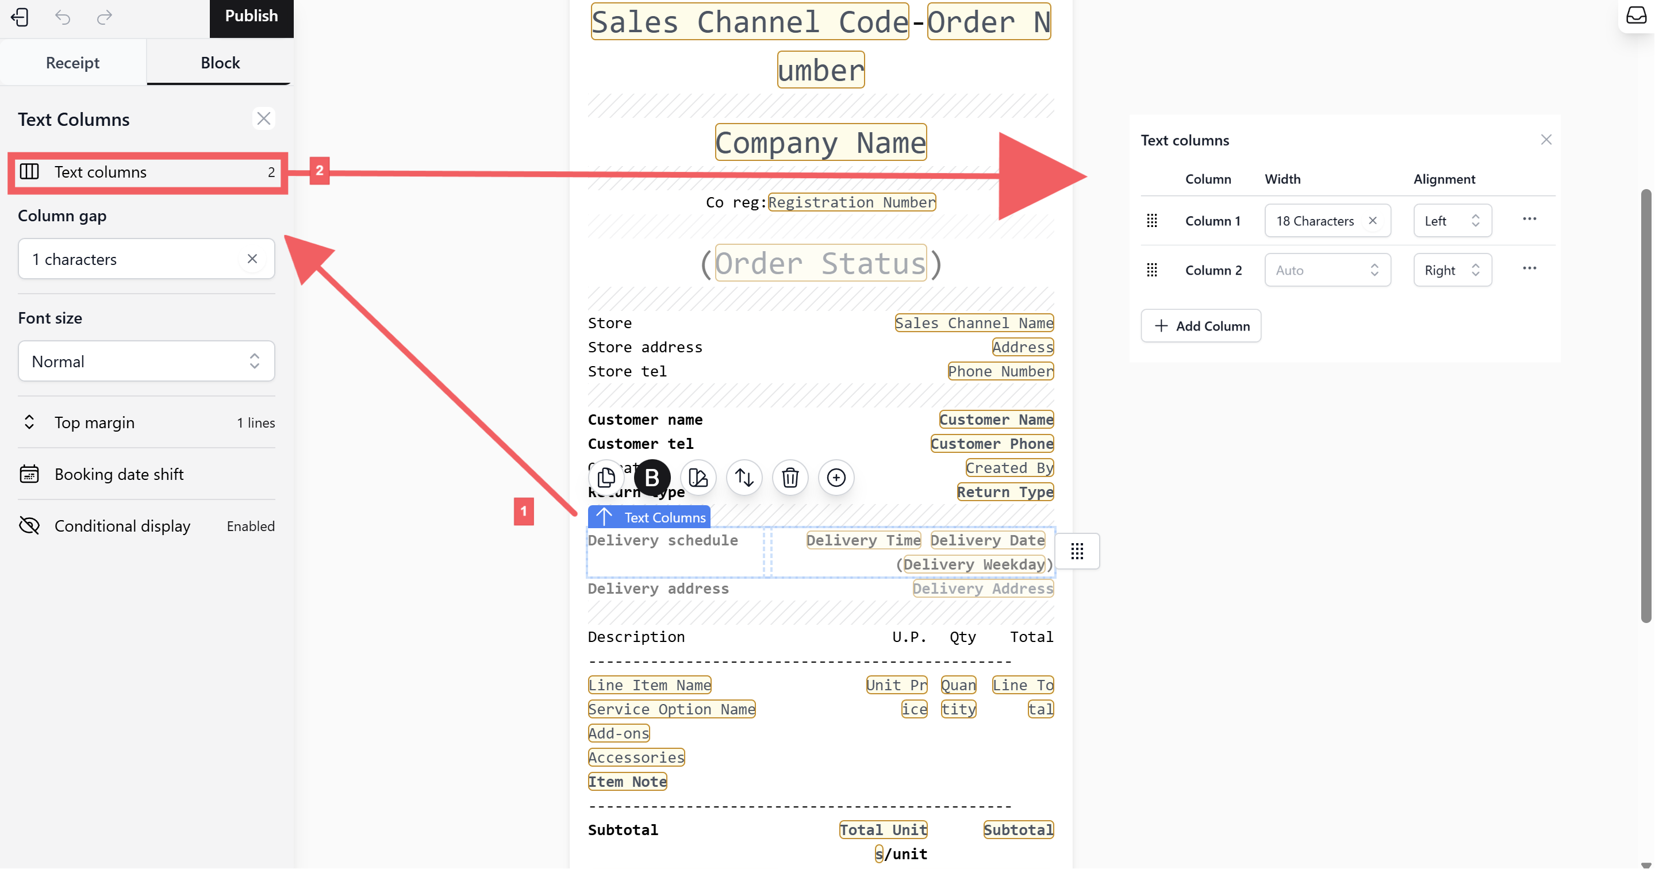
Task: Click the circled plus icon to add block
Action: pos(836,477)
